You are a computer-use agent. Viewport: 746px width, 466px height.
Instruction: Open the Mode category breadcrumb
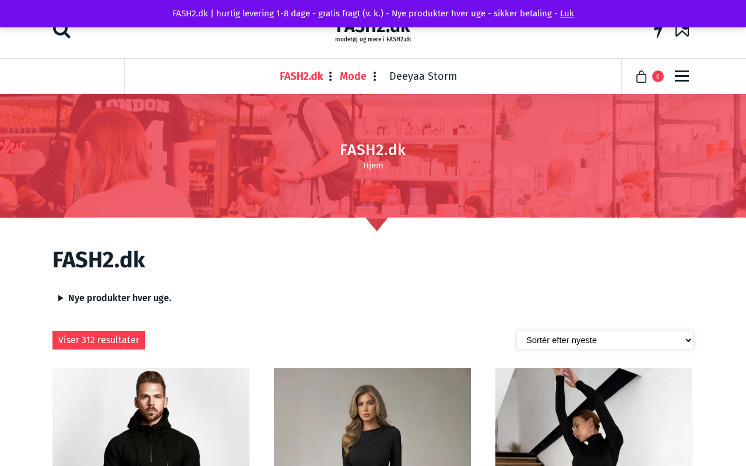(x=353, y=76)
